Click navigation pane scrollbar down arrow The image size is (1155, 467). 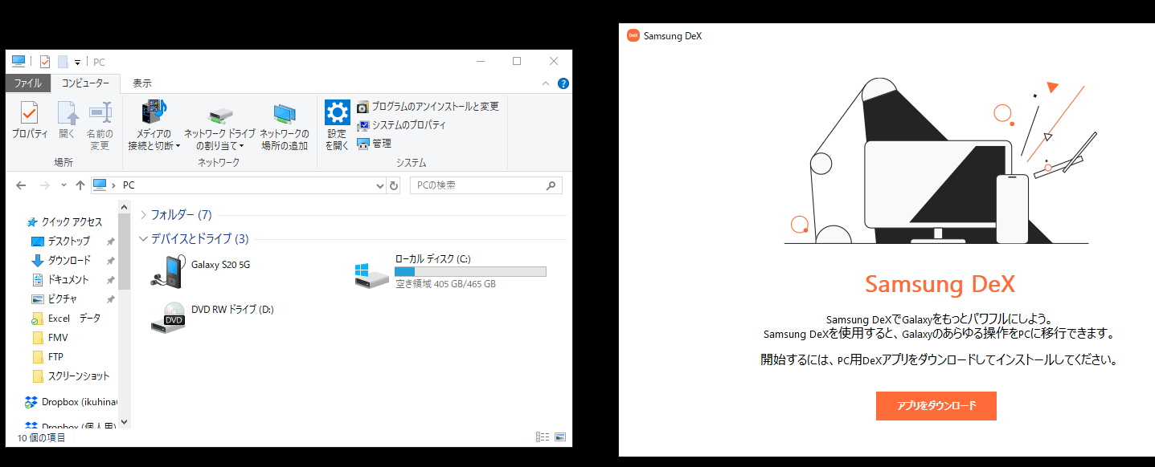[x=124, y=421]
